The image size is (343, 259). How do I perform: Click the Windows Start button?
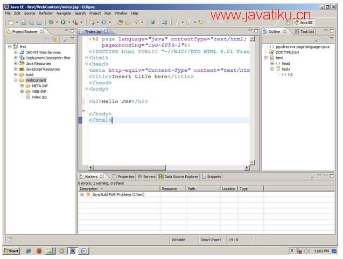point(12,251)
